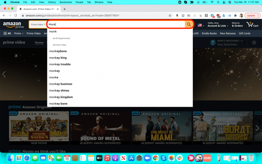Viewport: 262px width, 164px height.
Task: Open the History menu
Action: [52, 2]
